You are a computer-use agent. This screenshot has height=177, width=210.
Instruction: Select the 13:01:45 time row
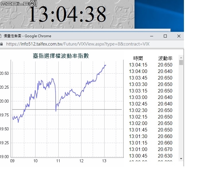click(151, 130)
